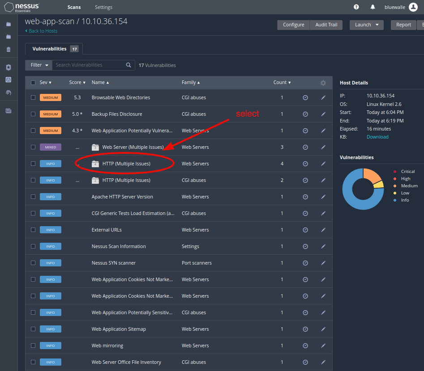The height and width of the screenshot is (371, 424).
Task: Check the select-all checkbox in table header
Action: pos(33,82)
